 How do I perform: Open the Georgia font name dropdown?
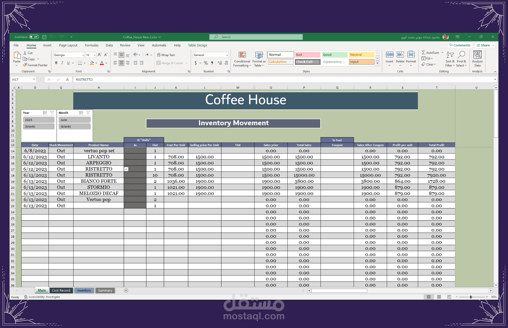pyautogui.click(x=83, y=55)
